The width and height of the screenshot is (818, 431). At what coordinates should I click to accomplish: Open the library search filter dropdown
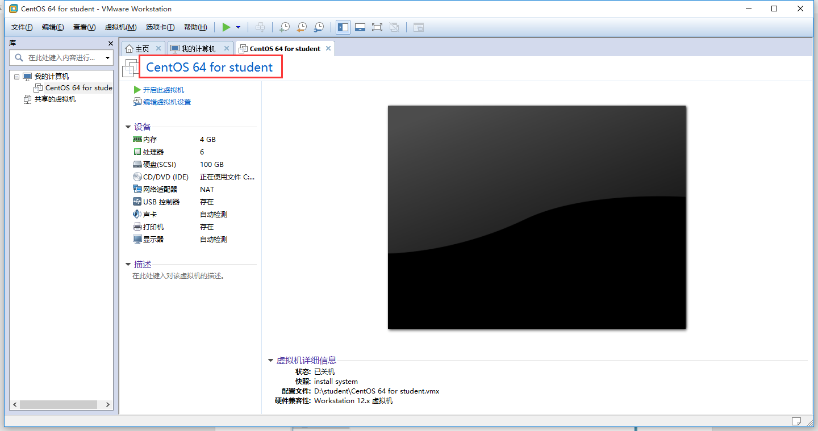click(107, 58)
